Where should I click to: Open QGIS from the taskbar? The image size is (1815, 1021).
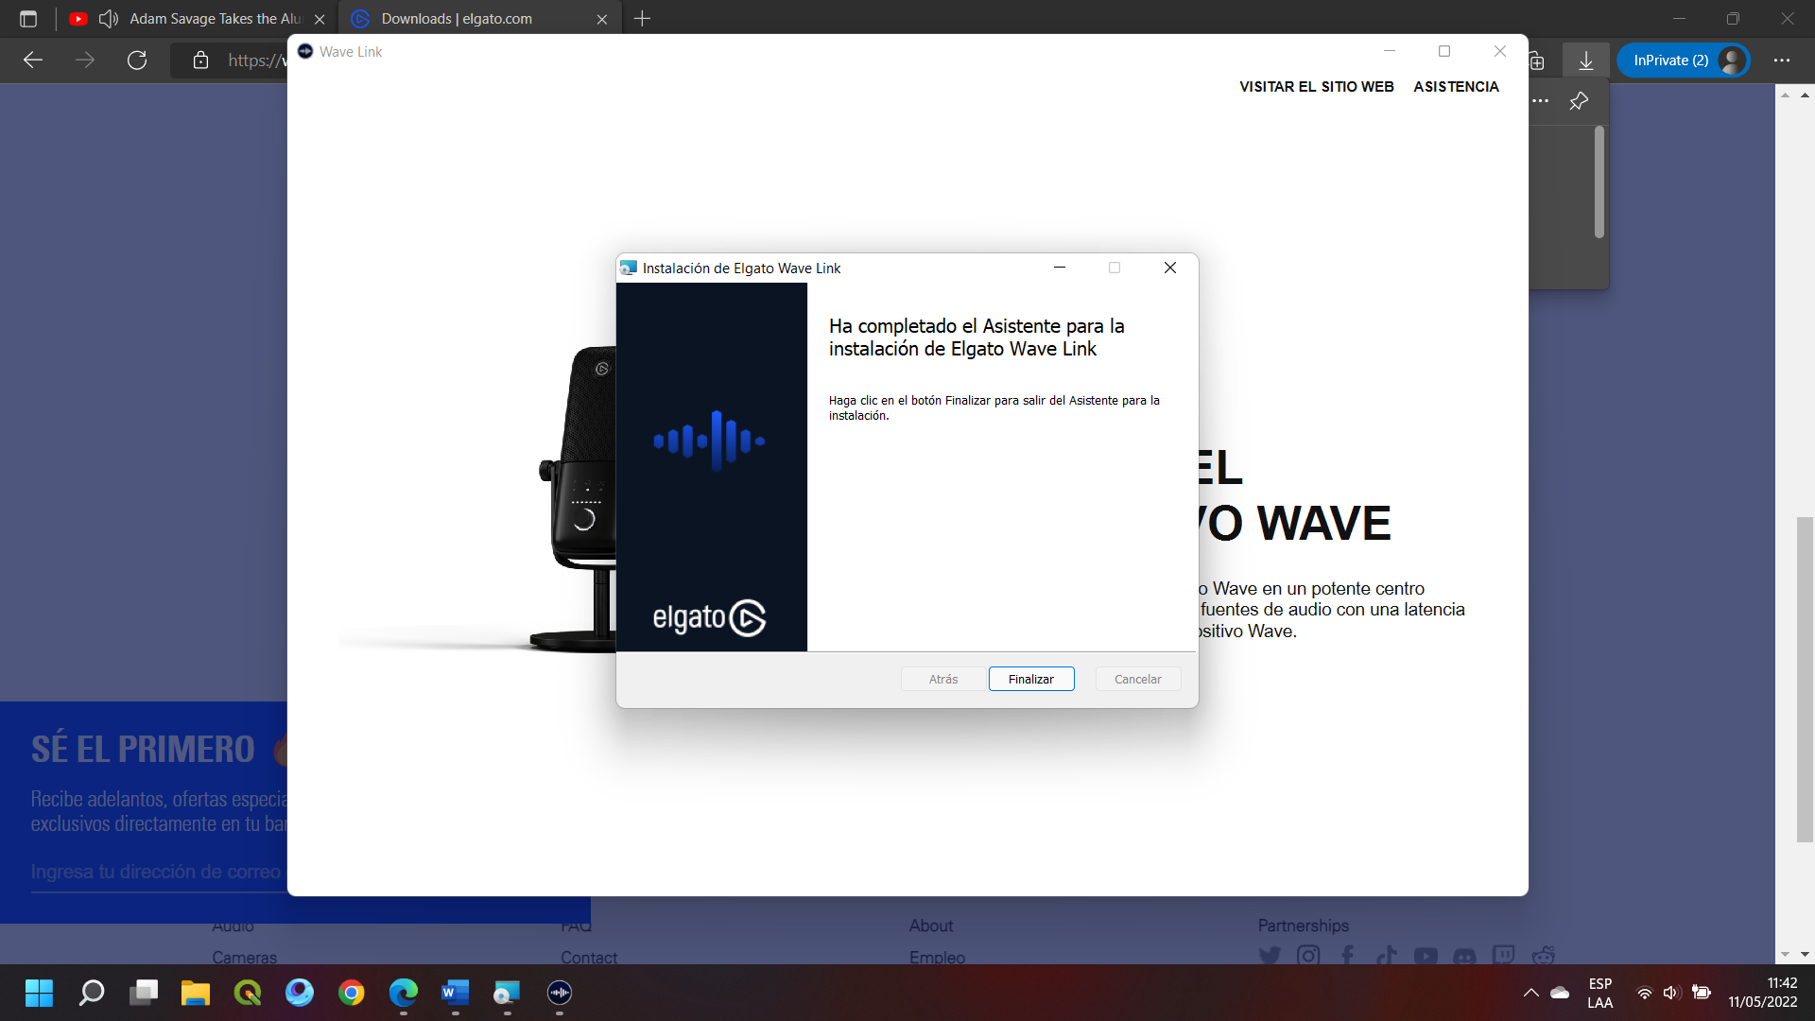248,993
